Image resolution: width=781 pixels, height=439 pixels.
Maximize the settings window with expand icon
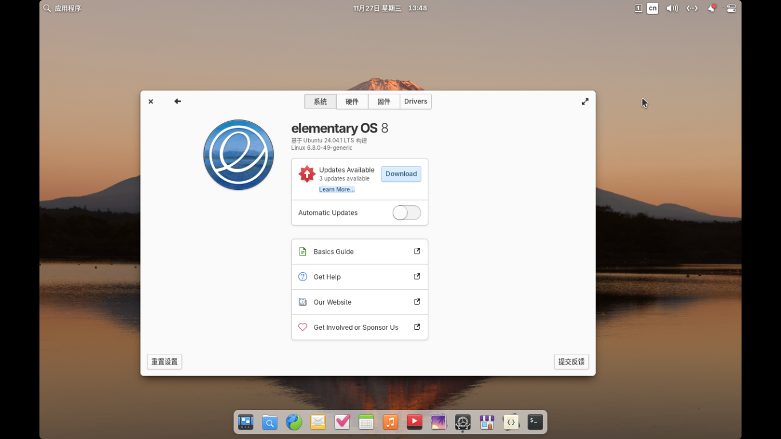585,101
